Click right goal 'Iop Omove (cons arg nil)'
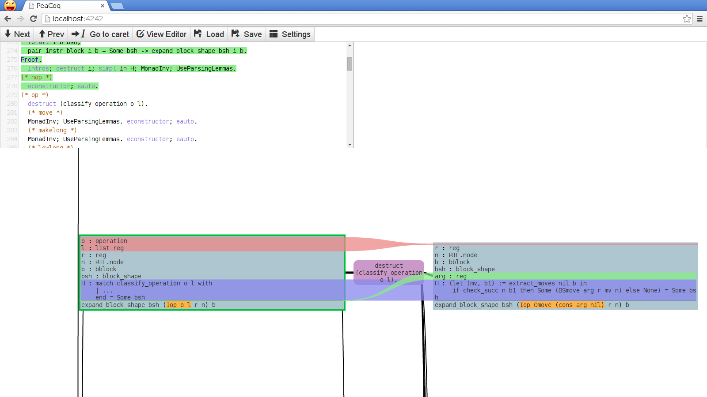The height and width of the screenshot is (397, 707). click(562, 305)
